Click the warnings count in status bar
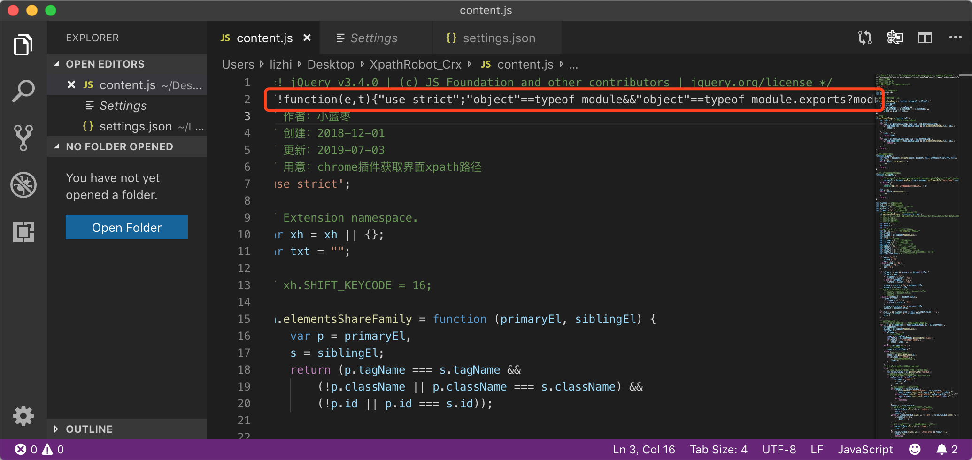Viewport: 972px width, 460px height. [x=53, y=450]
